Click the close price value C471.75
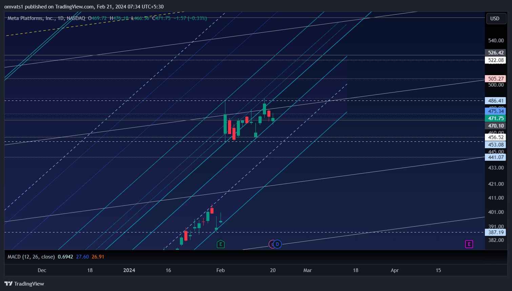Screen dimensions: 512x291 point(161,18)
